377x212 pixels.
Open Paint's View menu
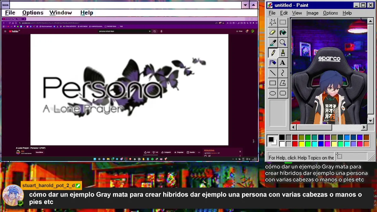[297, 13]
